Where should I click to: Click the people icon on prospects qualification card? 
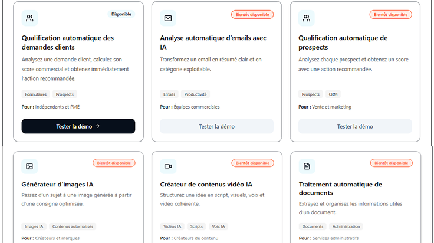pyautogui.click(x=307, y=18)
